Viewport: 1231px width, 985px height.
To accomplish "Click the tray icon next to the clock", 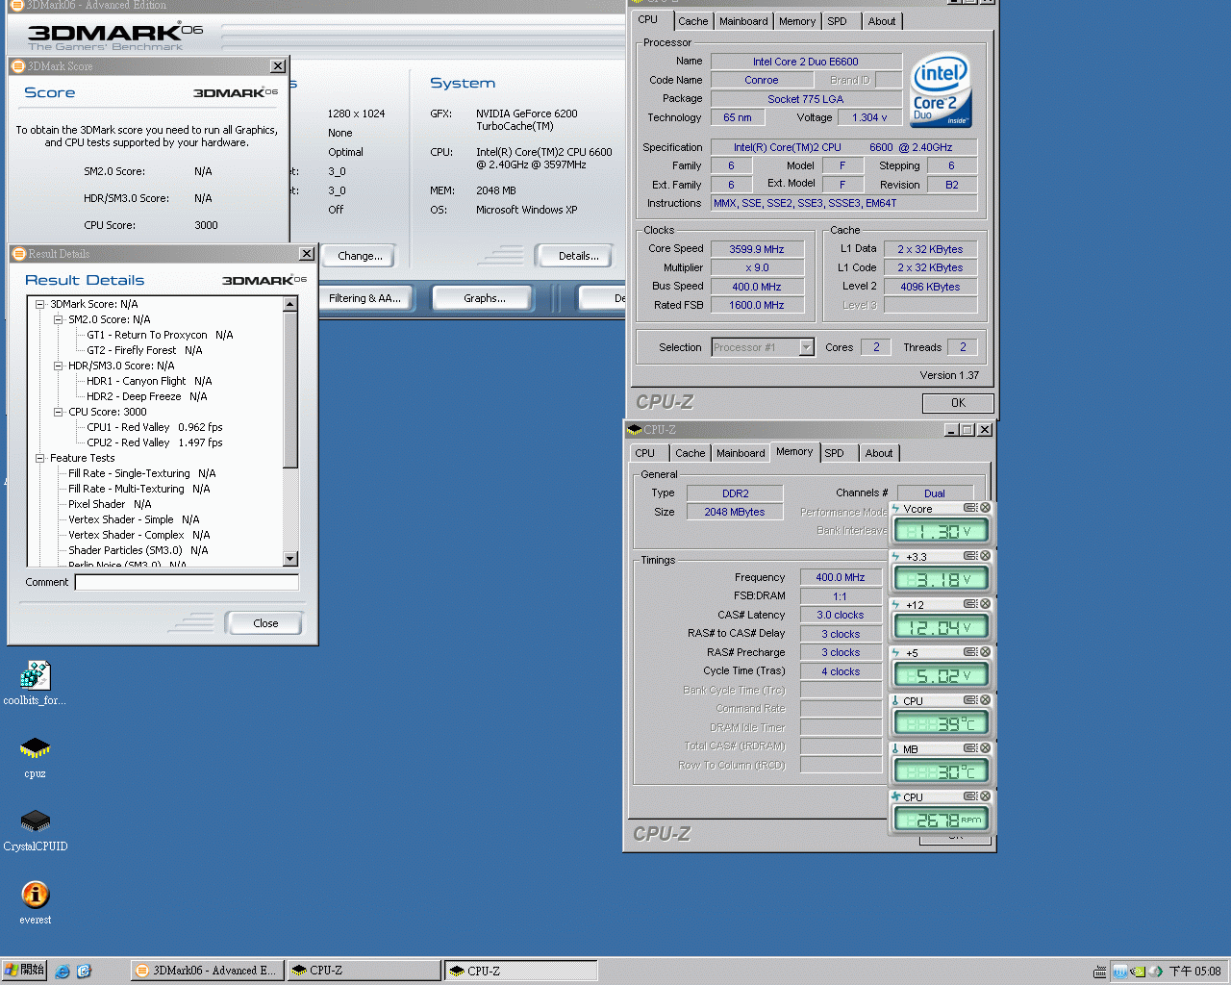I will [1157, 972].
